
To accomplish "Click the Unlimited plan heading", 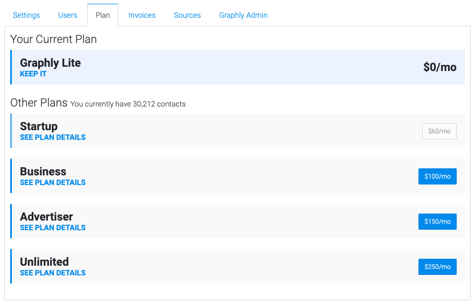I will 44,262.
